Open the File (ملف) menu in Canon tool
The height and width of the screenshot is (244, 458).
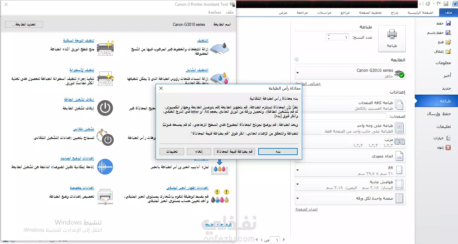click(x=230, y=12)
